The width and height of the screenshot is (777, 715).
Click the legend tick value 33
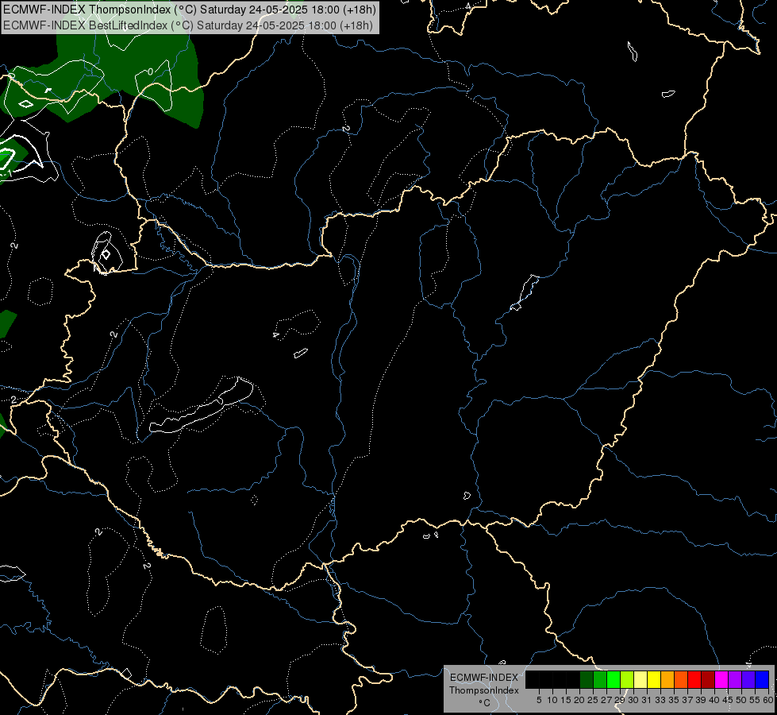pos(661,700)
